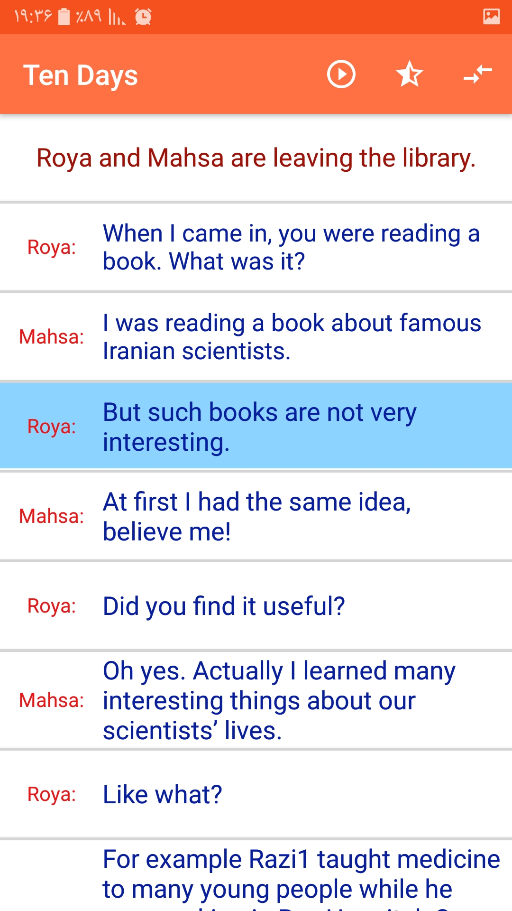Tap the alarm clock status icon
Viewport: 512px width, 911px height.
click(143, 17)
